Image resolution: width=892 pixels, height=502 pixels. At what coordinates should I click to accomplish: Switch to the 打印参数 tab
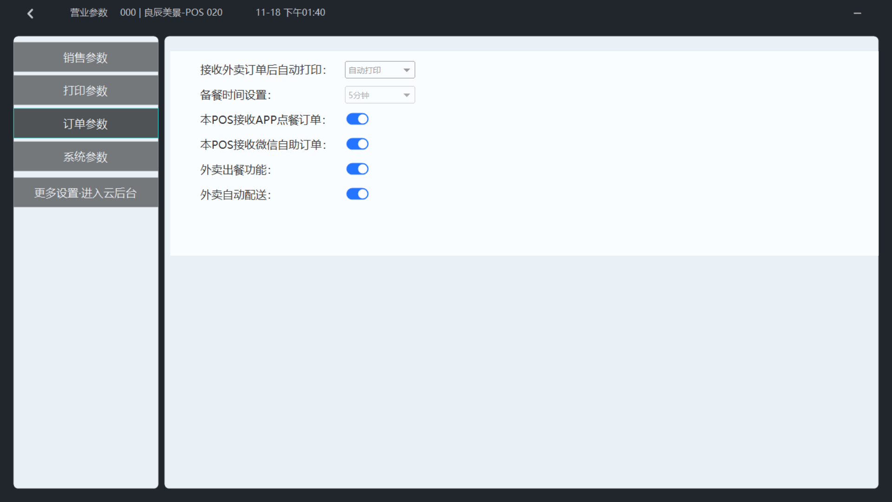pyautogui.click(x=85, y=91)
